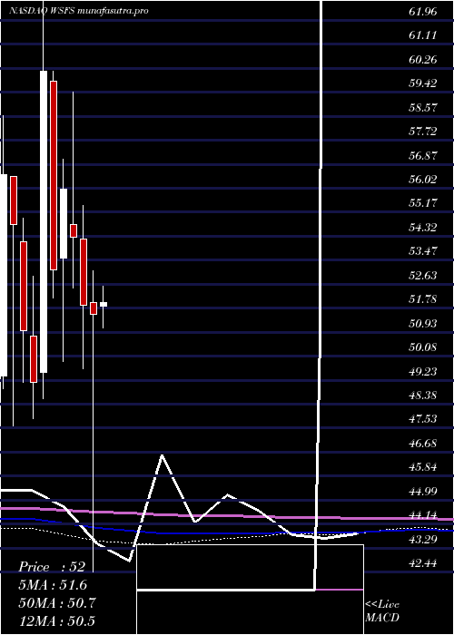
Task: Click the 47.53 price axis label
Action: [x=423, y=419]
